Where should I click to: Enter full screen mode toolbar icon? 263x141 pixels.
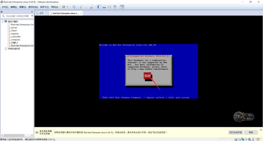[x=109, y=7]
